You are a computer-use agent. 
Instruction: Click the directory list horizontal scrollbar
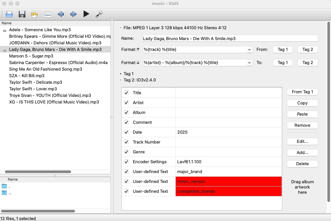[x=38, y=211]
